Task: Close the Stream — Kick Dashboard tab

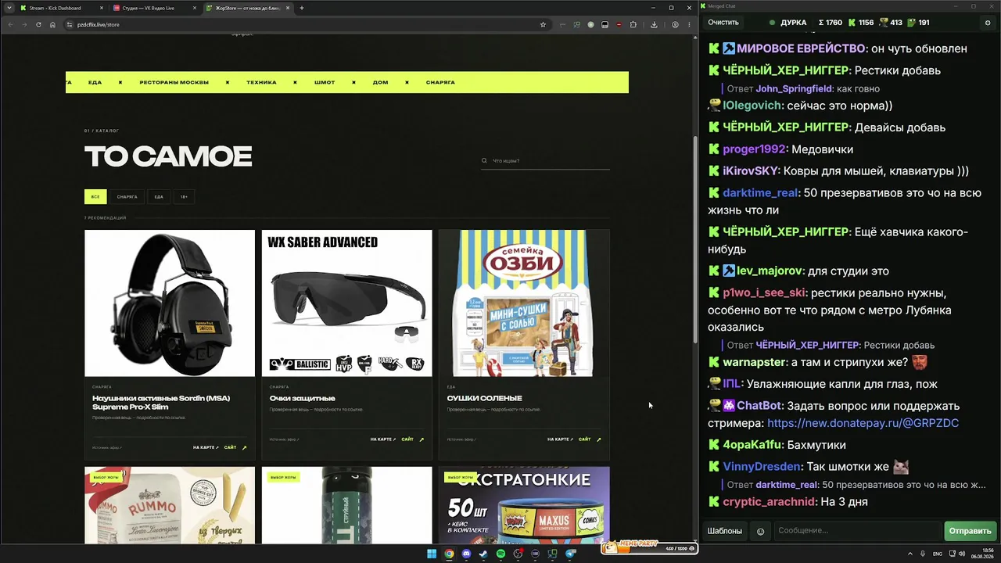Action: coord(102,8)
